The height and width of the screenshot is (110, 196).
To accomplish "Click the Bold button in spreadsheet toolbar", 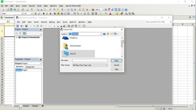I will tap(43, 13).
